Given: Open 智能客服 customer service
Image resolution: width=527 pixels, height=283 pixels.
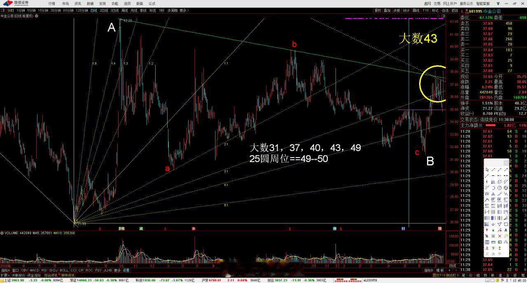Looking at the screenshot, I should tap(483, 3).
